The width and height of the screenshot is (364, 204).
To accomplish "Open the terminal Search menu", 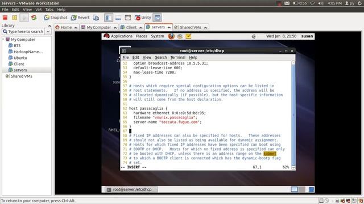I will (x=161, y=57).
